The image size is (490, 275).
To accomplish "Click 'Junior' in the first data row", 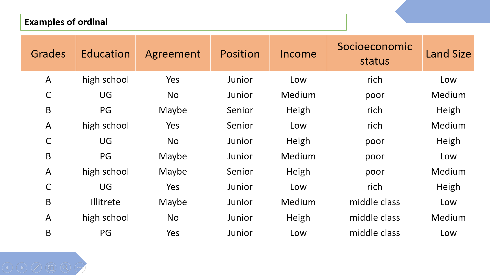I will (x=240, y=80).
